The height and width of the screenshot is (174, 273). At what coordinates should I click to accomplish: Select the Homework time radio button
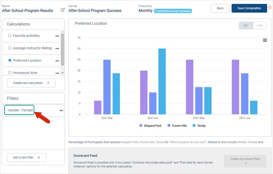(x=10, y=73)
